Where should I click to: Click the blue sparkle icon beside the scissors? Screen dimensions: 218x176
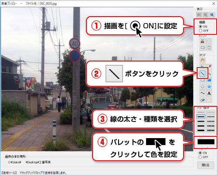pos(209,41)
